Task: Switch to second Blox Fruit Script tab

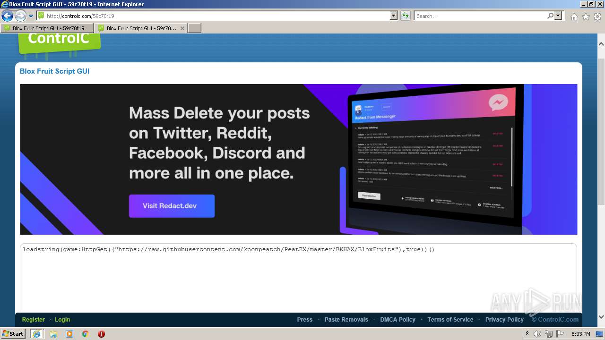Action: tap(136, 28)
